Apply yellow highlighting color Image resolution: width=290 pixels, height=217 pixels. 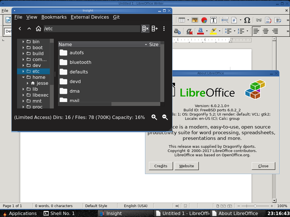click(x=213, y=31)
